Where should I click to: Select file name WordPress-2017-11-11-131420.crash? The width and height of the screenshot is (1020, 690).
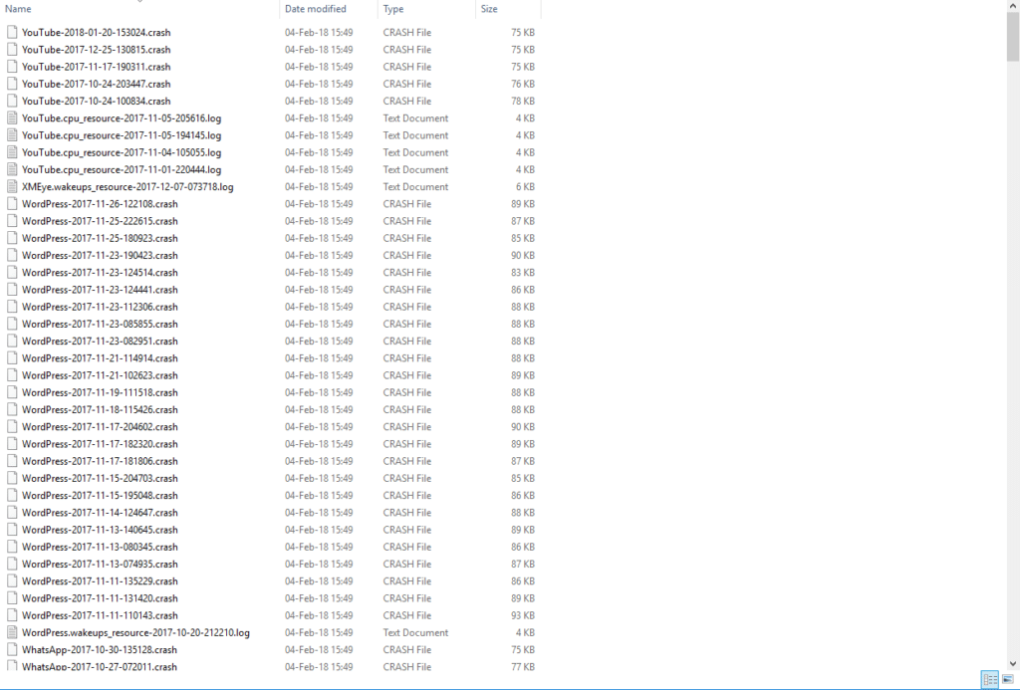pyautogui.click(x=100, y=597)
